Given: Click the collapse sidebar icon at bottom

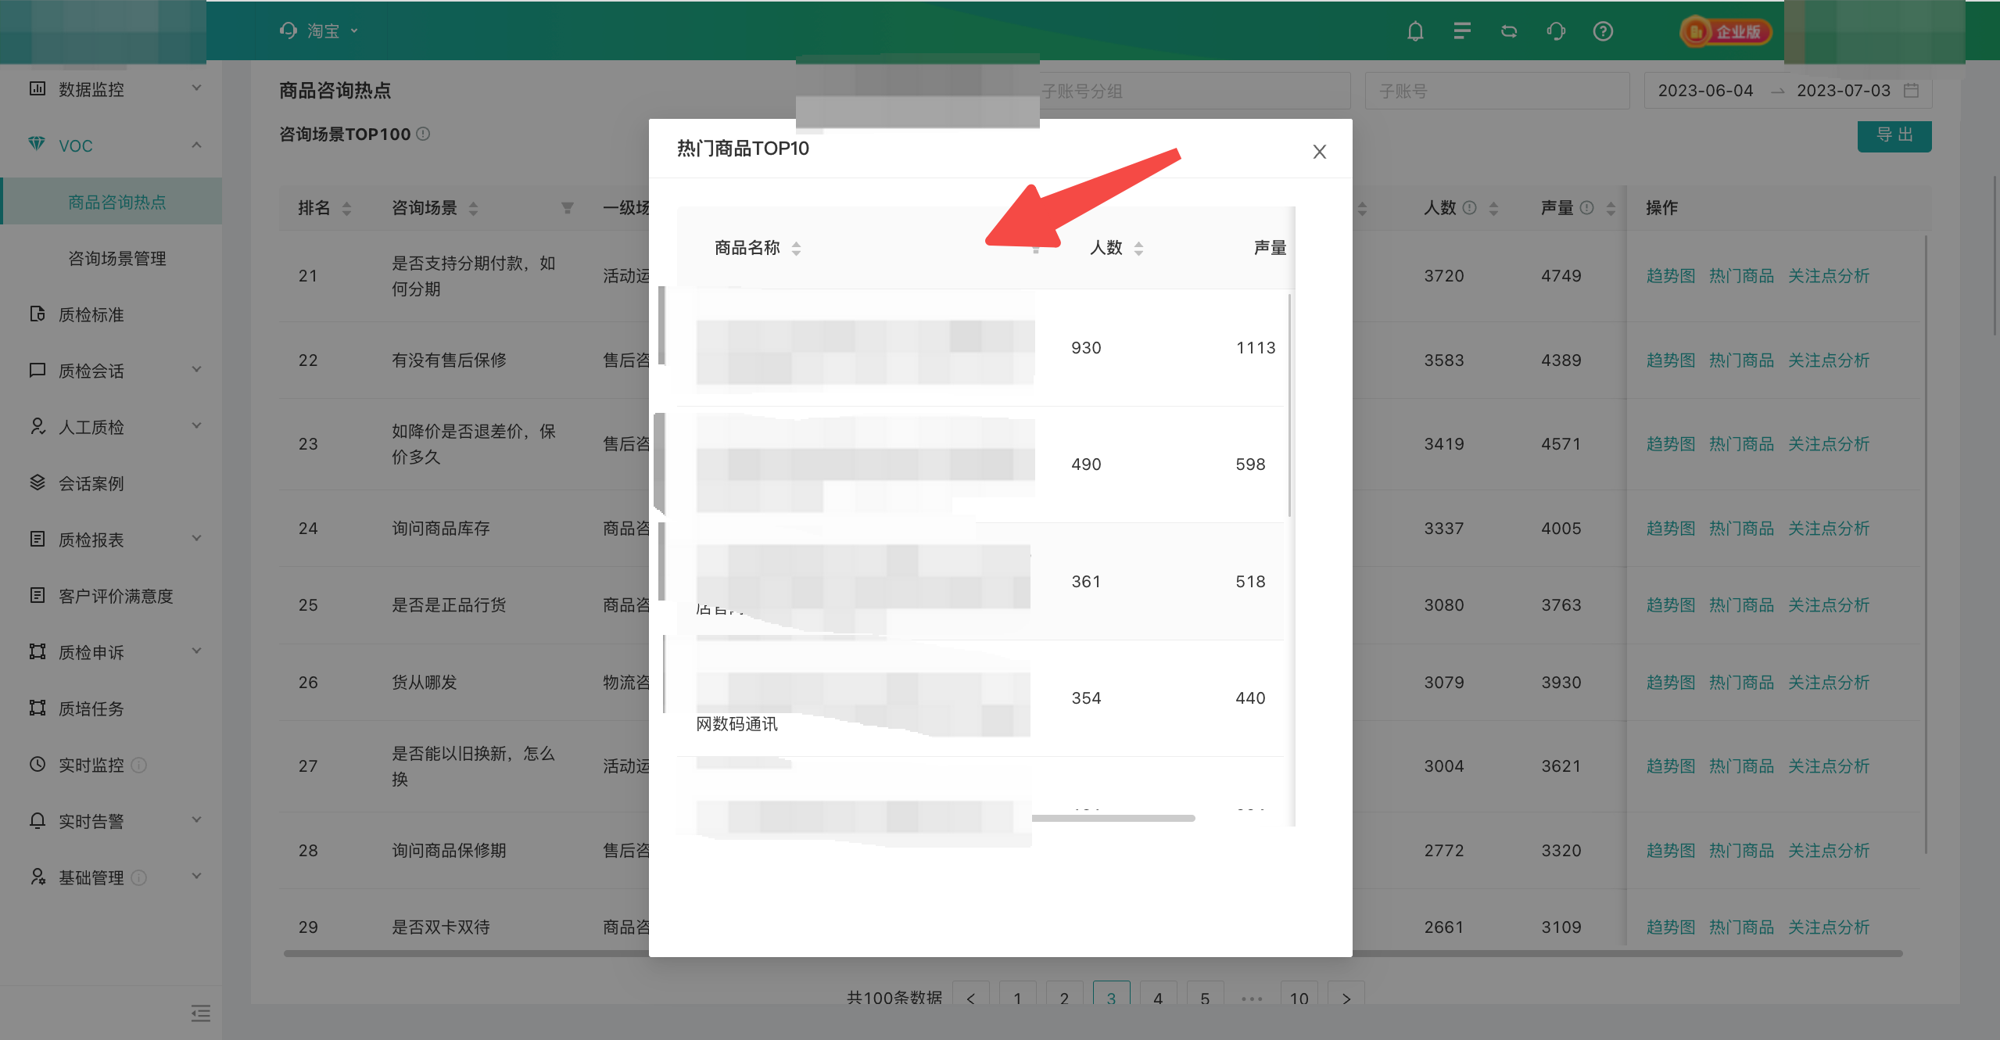Looking at the screenshot, I should click(201, 1013).
